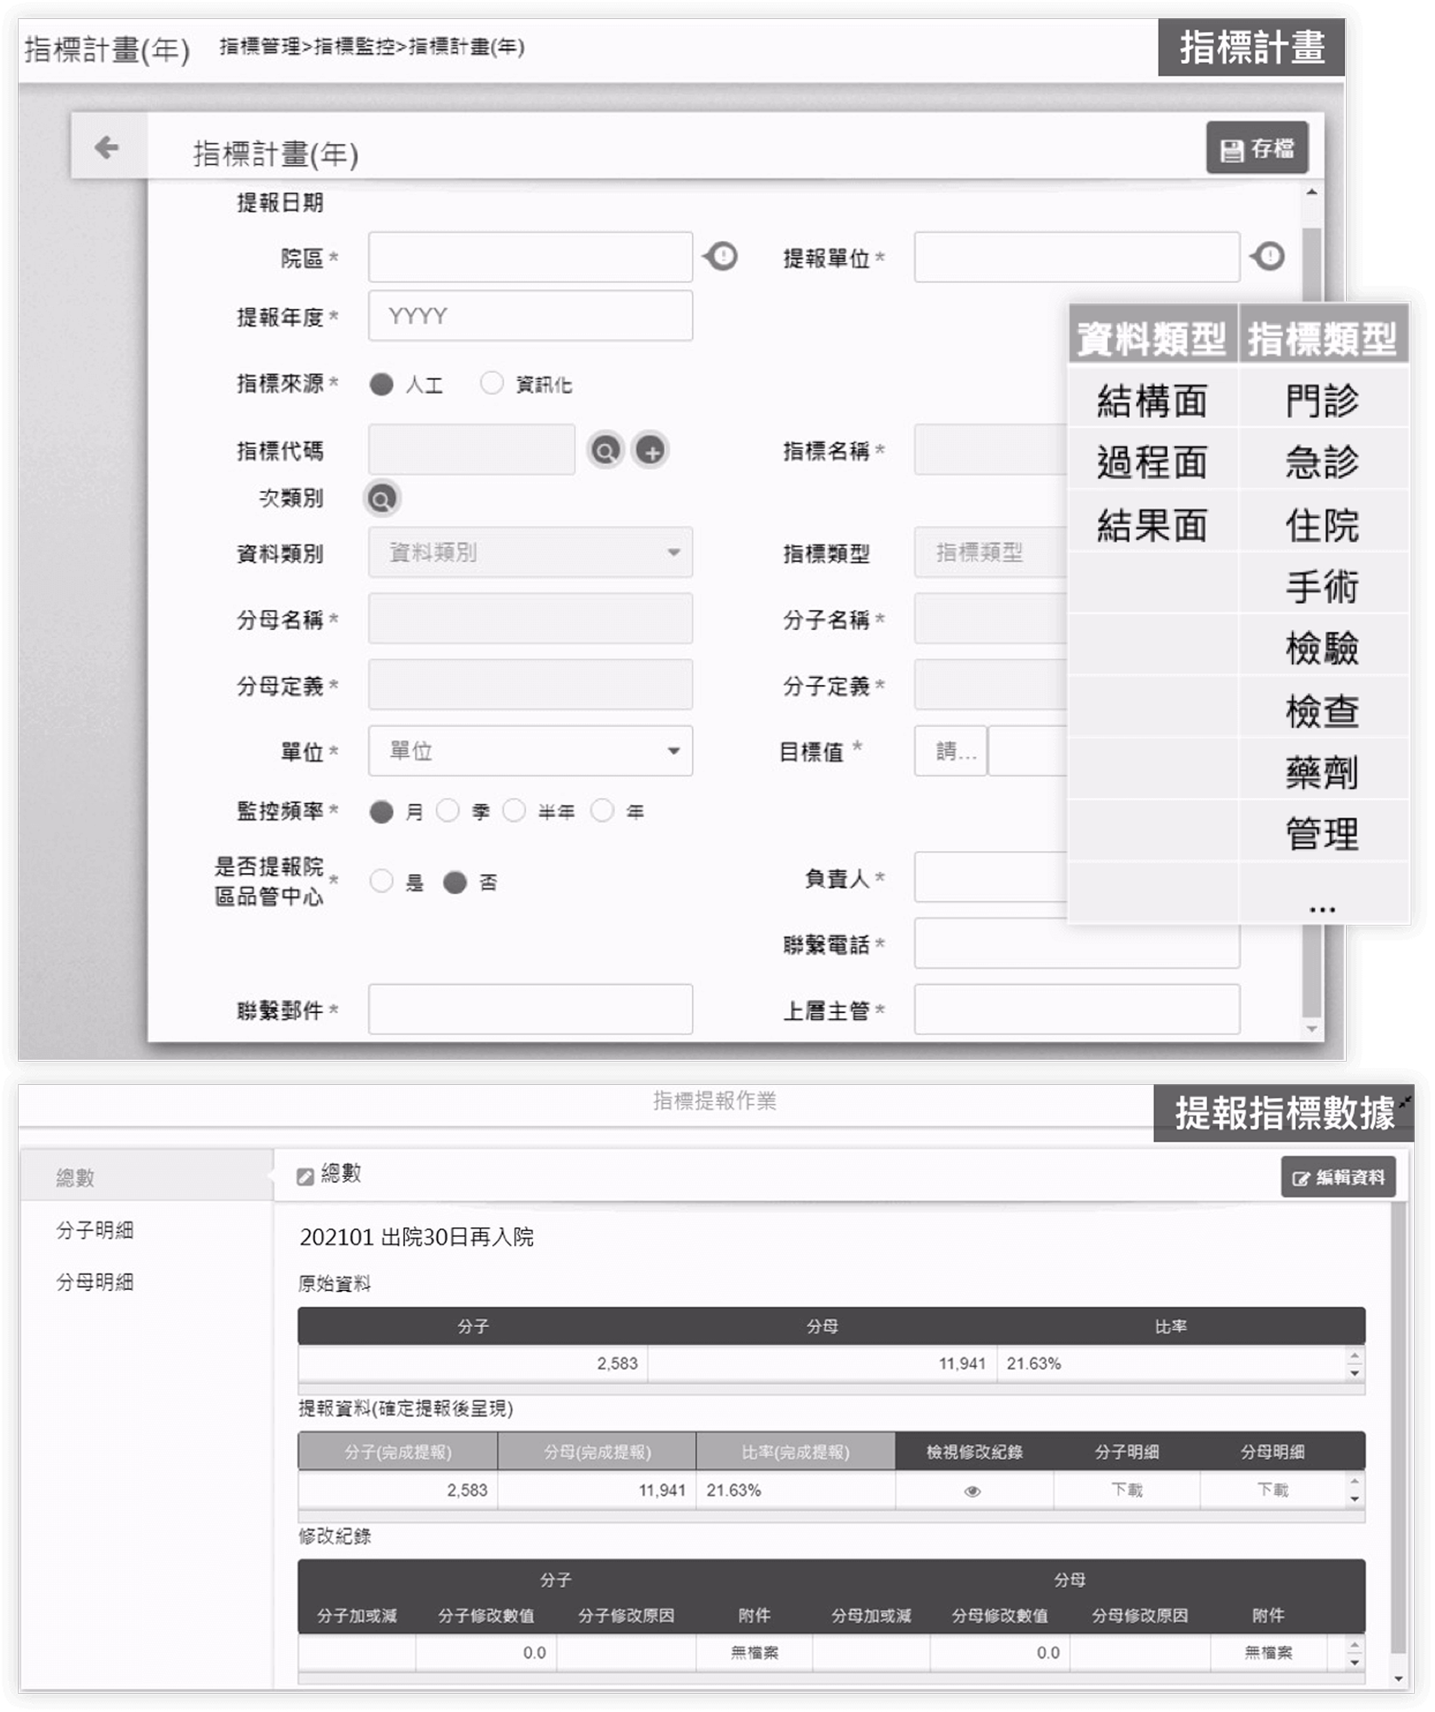Click the eye icon under 檢視修改紀錄
1435x1712 pixels.
[972, 1491]
